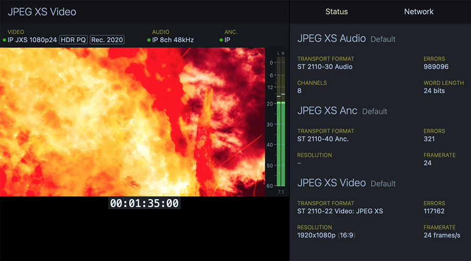Viewport: 471px width, 261px height.
Task: Click the 7.1 audio layout label
Action: [281, 192]
